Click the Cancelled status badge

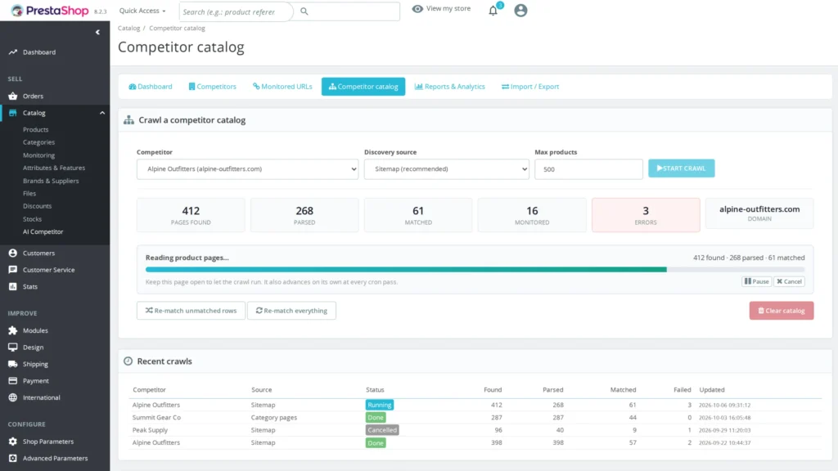(382, 430)
